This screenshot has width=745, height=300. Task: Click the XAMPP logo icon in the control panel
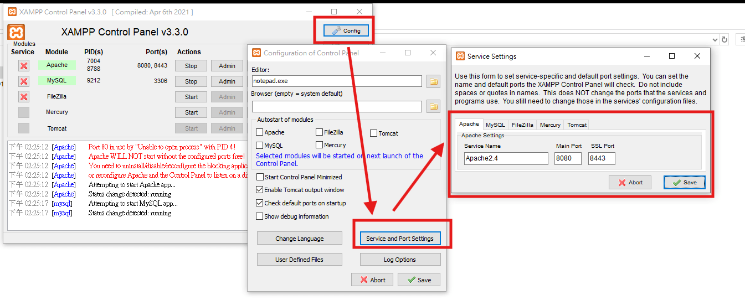pos(16,32)
